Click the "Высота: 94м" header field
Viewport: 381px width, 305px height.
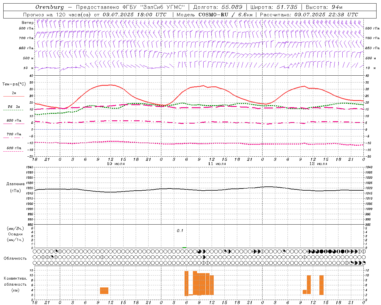(x=324, y=7)
